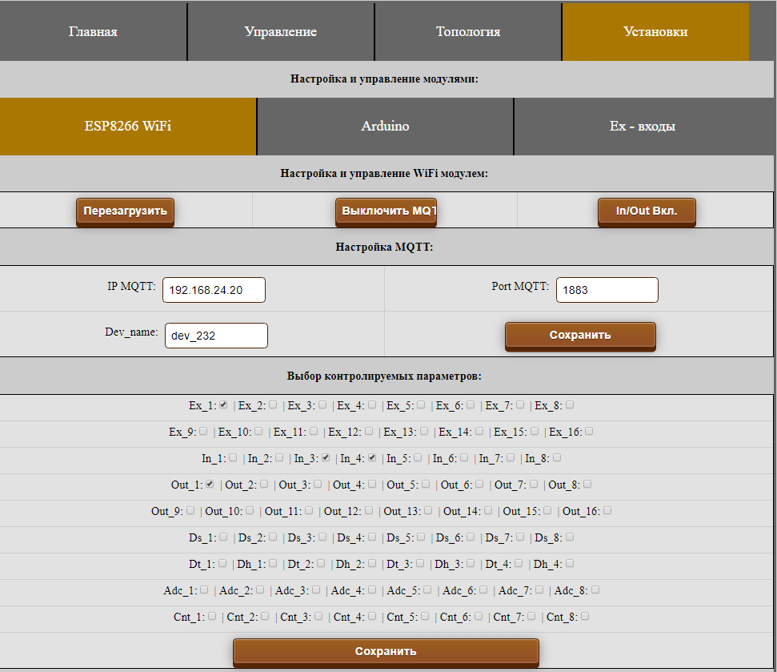The height and width of the screenshot is (672, 777).
Task: Select the Arduino module tab
Action: coord(385,127)
